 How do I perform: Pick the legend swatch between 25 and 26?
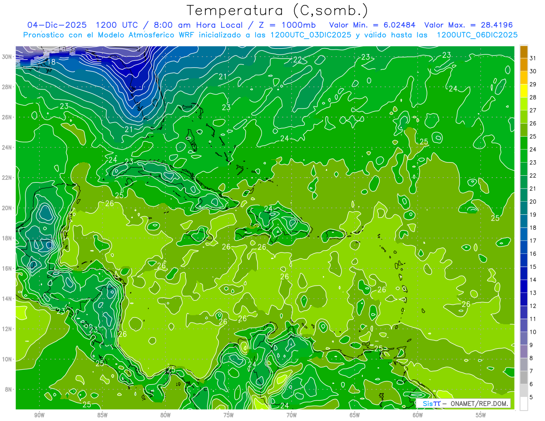click(x=524, y=130)
